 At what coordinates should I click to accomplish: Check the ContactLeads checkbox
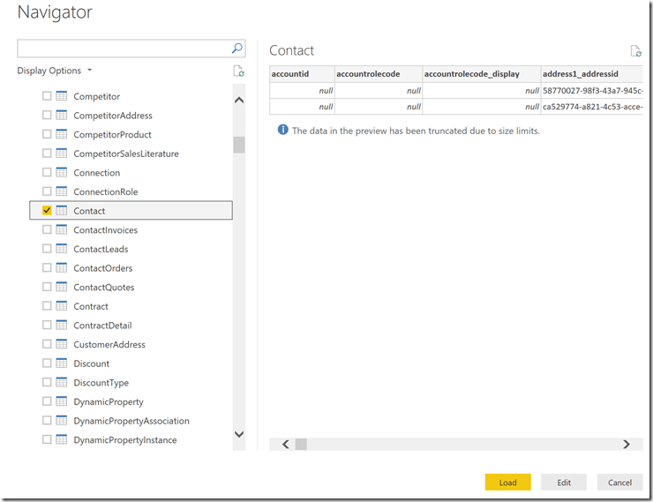47,249
